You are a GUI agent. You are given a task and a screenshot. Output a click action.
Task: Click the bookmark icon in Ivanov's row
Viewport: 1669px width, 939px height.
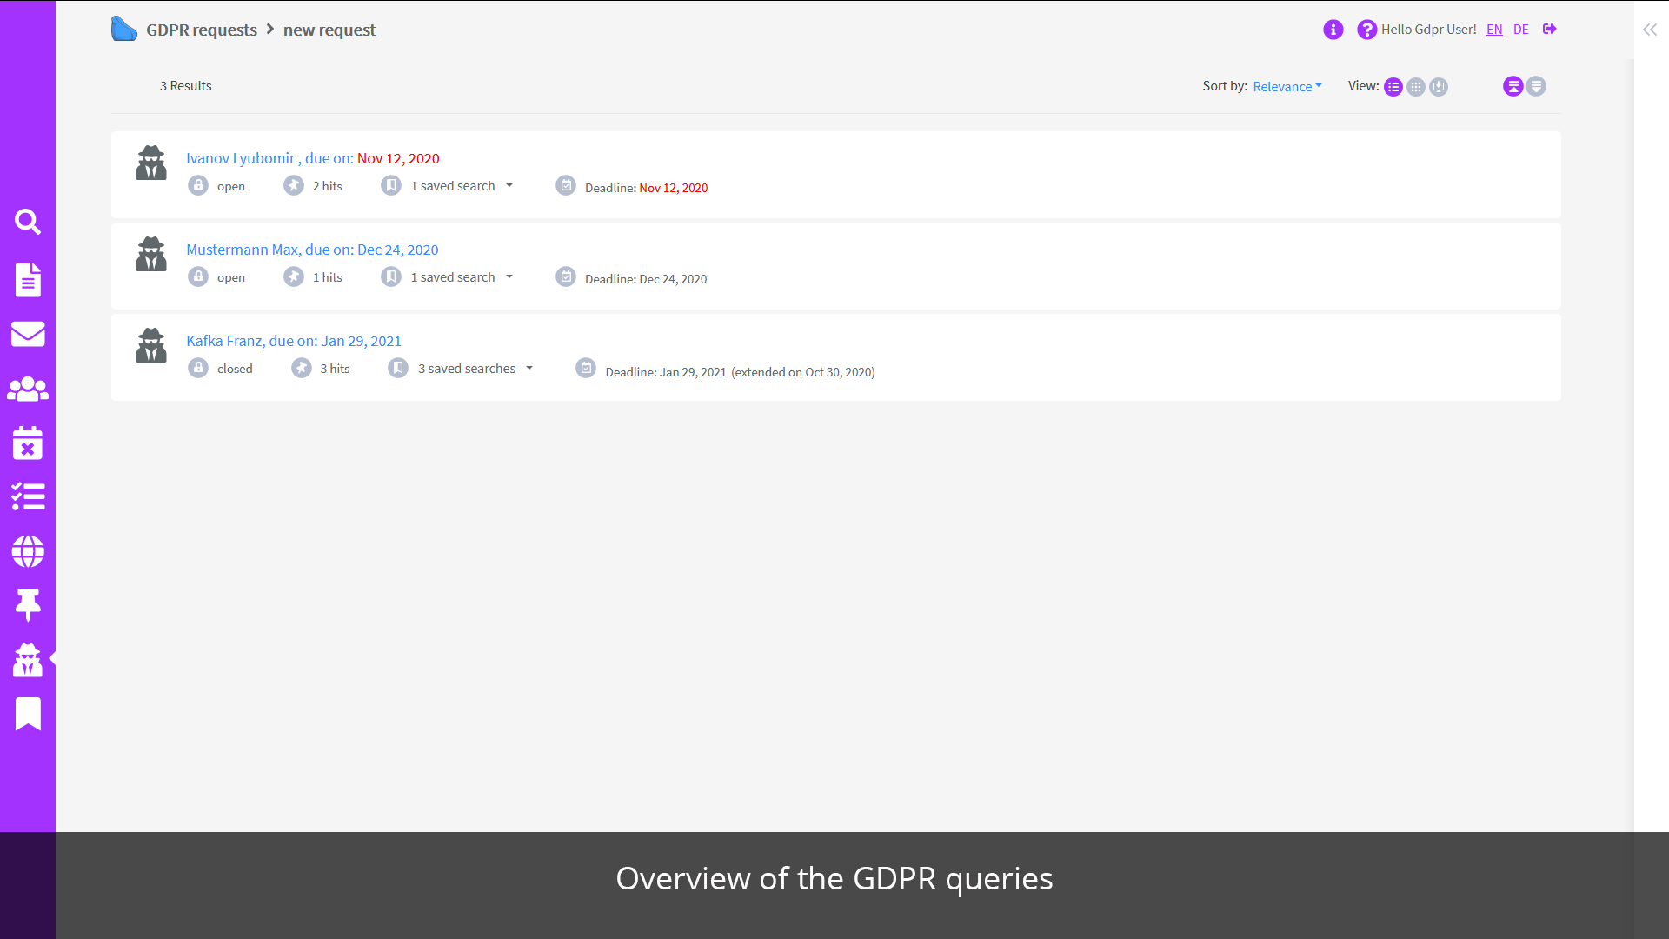[x=391, y=185]
